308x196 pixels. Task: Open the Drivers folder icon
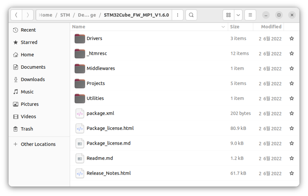(x=80, y=38)
